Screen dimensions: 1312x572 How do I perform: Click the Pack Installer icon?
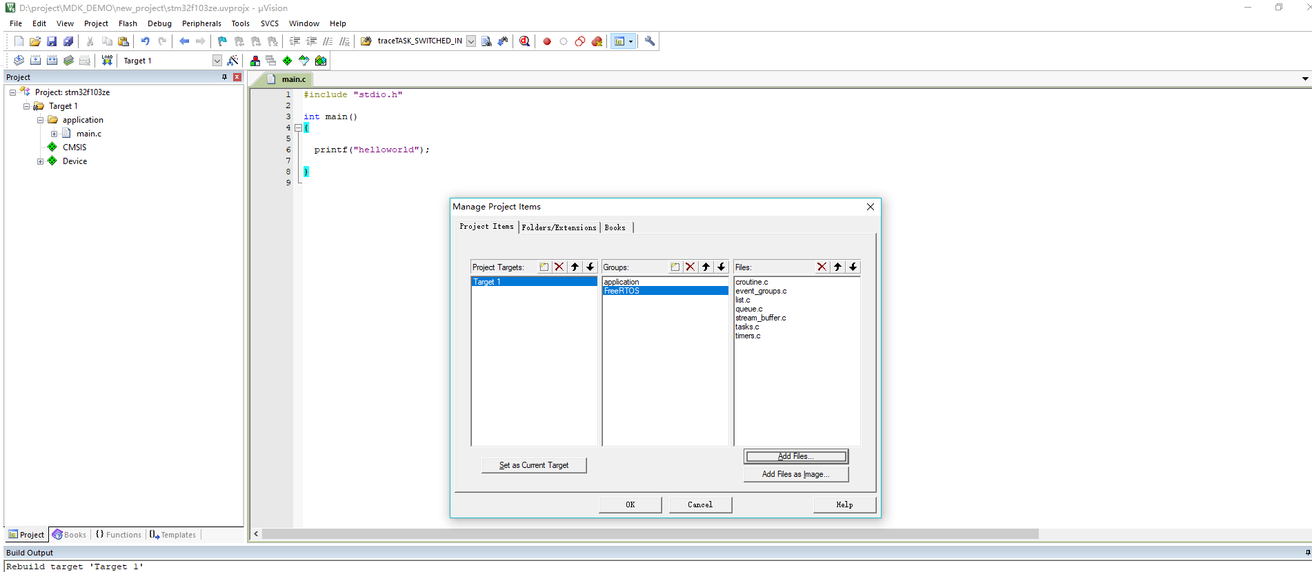tap(321, 61)
